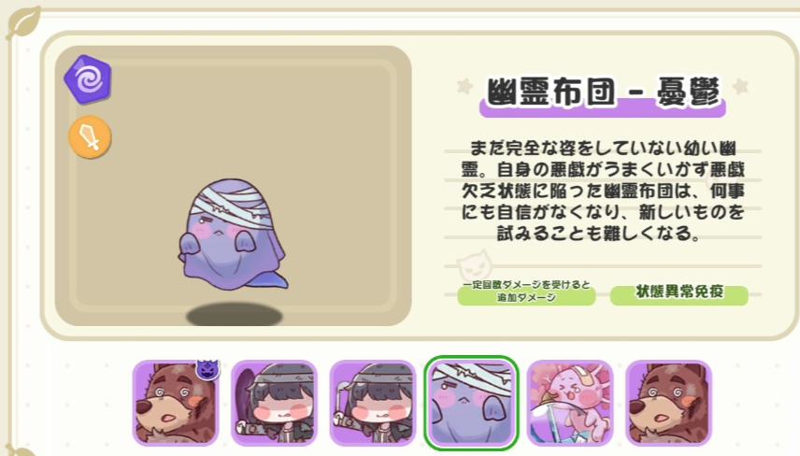Screen dimensions: 800x456
Task: Select the girl thumbnail holding a purple blade
Action: [x=274, y=403]
